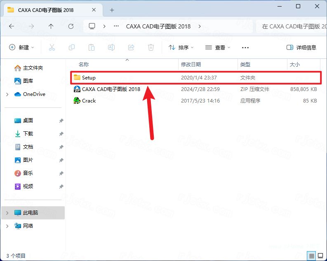
Task: Show hidden breadcrumb path via ellipsis
Action: click(x=116, y=26)
